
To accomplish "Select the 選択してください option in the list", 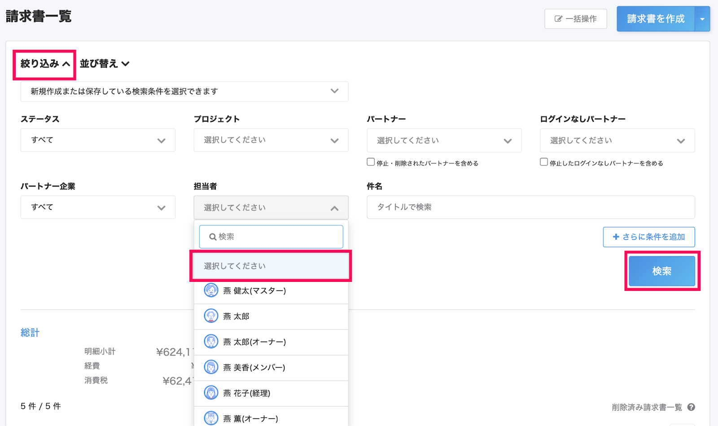I will (271, 266).
